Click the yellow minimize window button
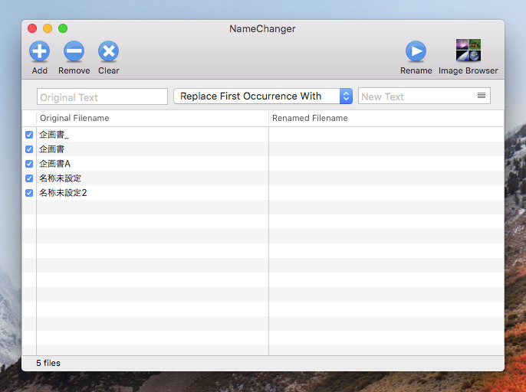The height and width of the screenshot is (392, 526). 48,28
